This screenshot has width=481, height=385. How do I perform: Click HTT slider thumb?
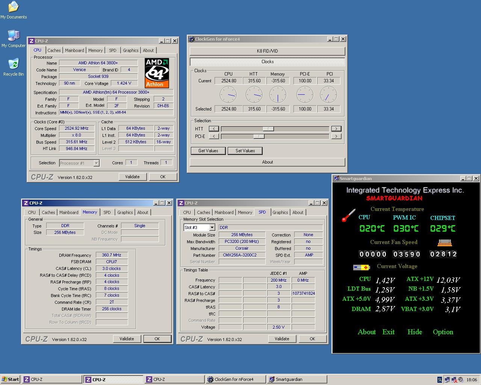[x=268, y=129]
